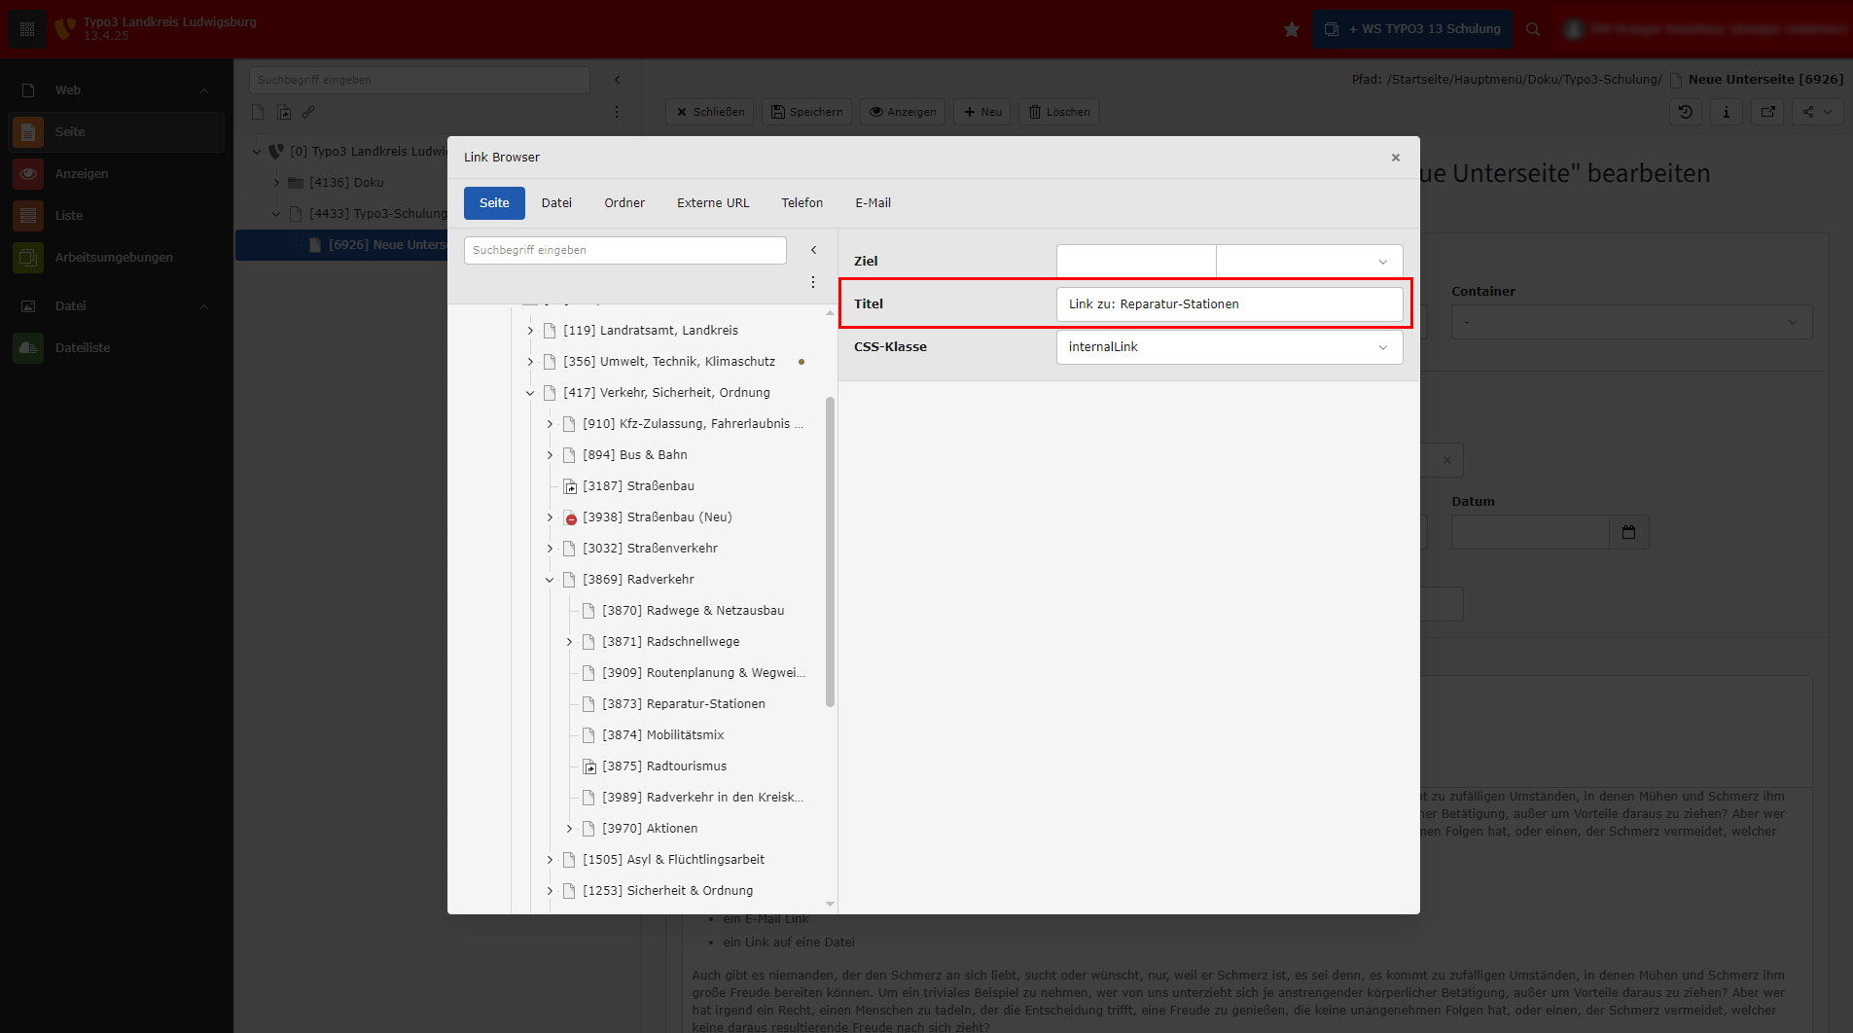Viewport: 1853px width, 1033px height.
Task: Expand the Bus & Bahn node
Action: click(550, 455)
